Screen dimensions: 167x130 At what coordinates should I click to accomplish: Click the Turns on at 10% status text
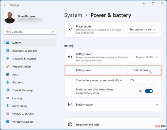pyautogui.click(x=144, y=57)
